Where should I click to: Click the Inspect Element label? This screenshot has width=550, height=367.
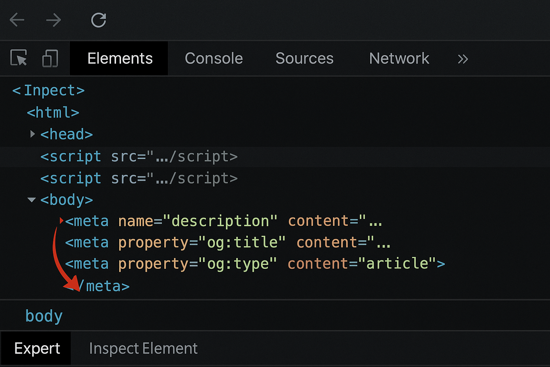[x=143, y=348]
